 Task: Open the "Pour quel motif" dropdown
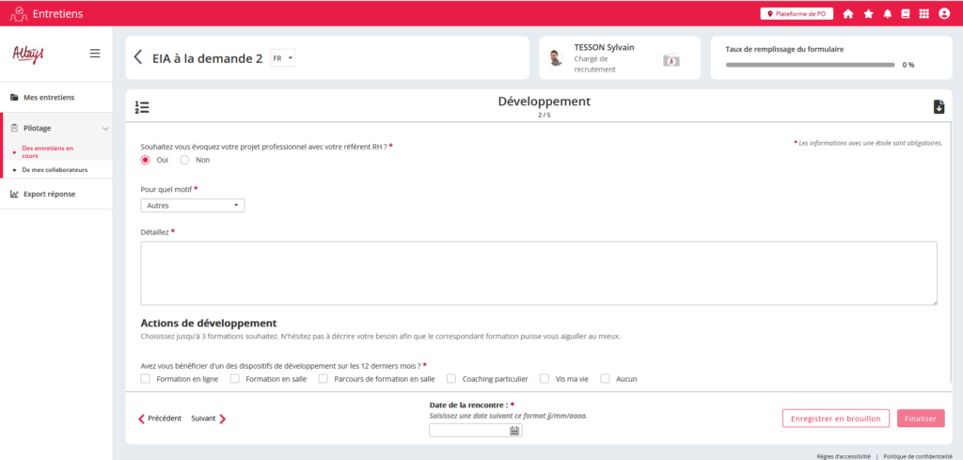193,205
